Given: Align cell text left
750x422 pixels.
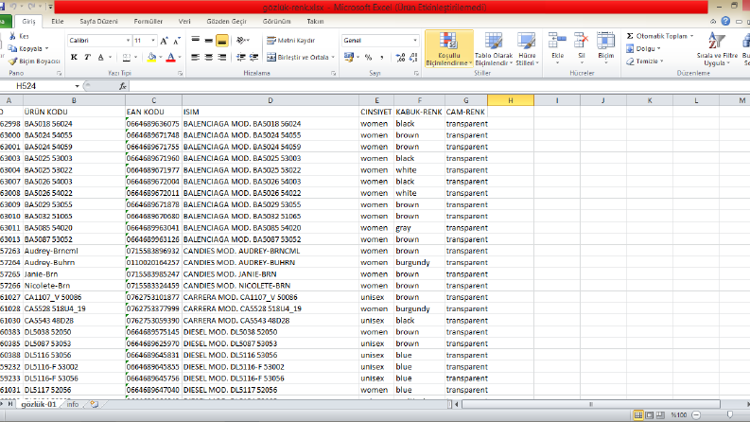Looking at the screenshot, I should click(x=195, y=58).
